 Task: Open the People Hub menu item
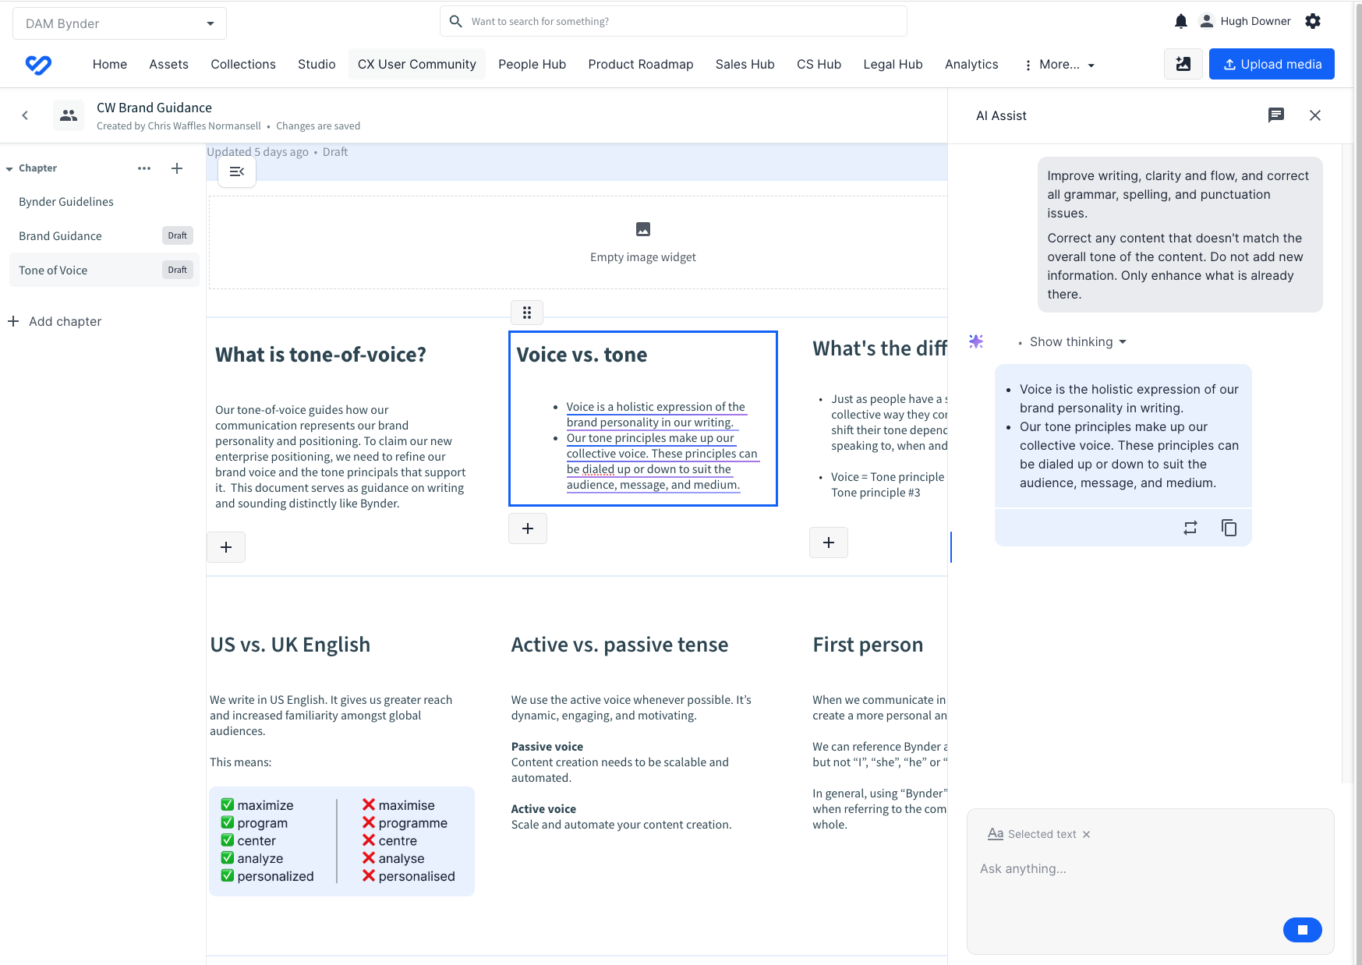(x=532, y=64)
